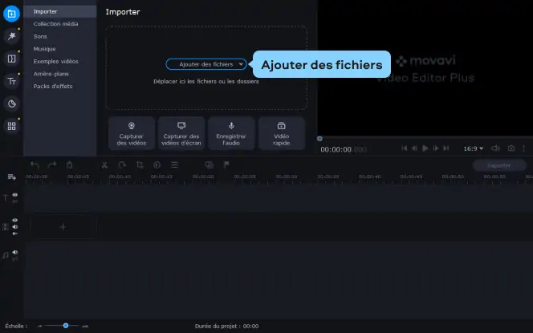
Task: Open the More tools grid icon
Action: (x=11, y=126)
